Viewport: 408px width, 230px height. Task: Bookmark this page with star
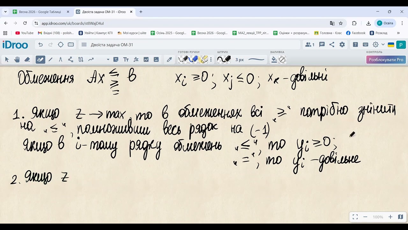(x=341, y=23)
